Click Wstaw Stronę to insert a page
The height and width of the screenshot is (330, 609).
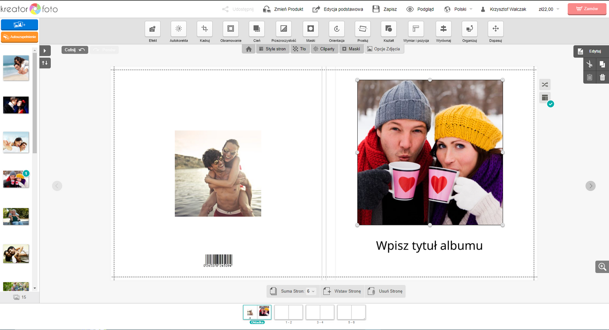[343, 291]
